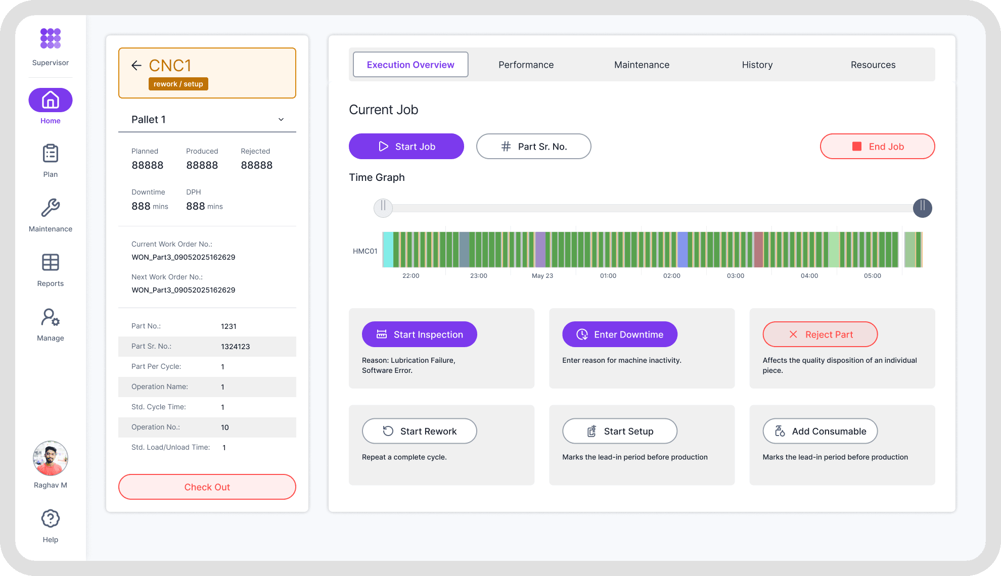Go back using arrow beside CNC1

tap(136, 66)
